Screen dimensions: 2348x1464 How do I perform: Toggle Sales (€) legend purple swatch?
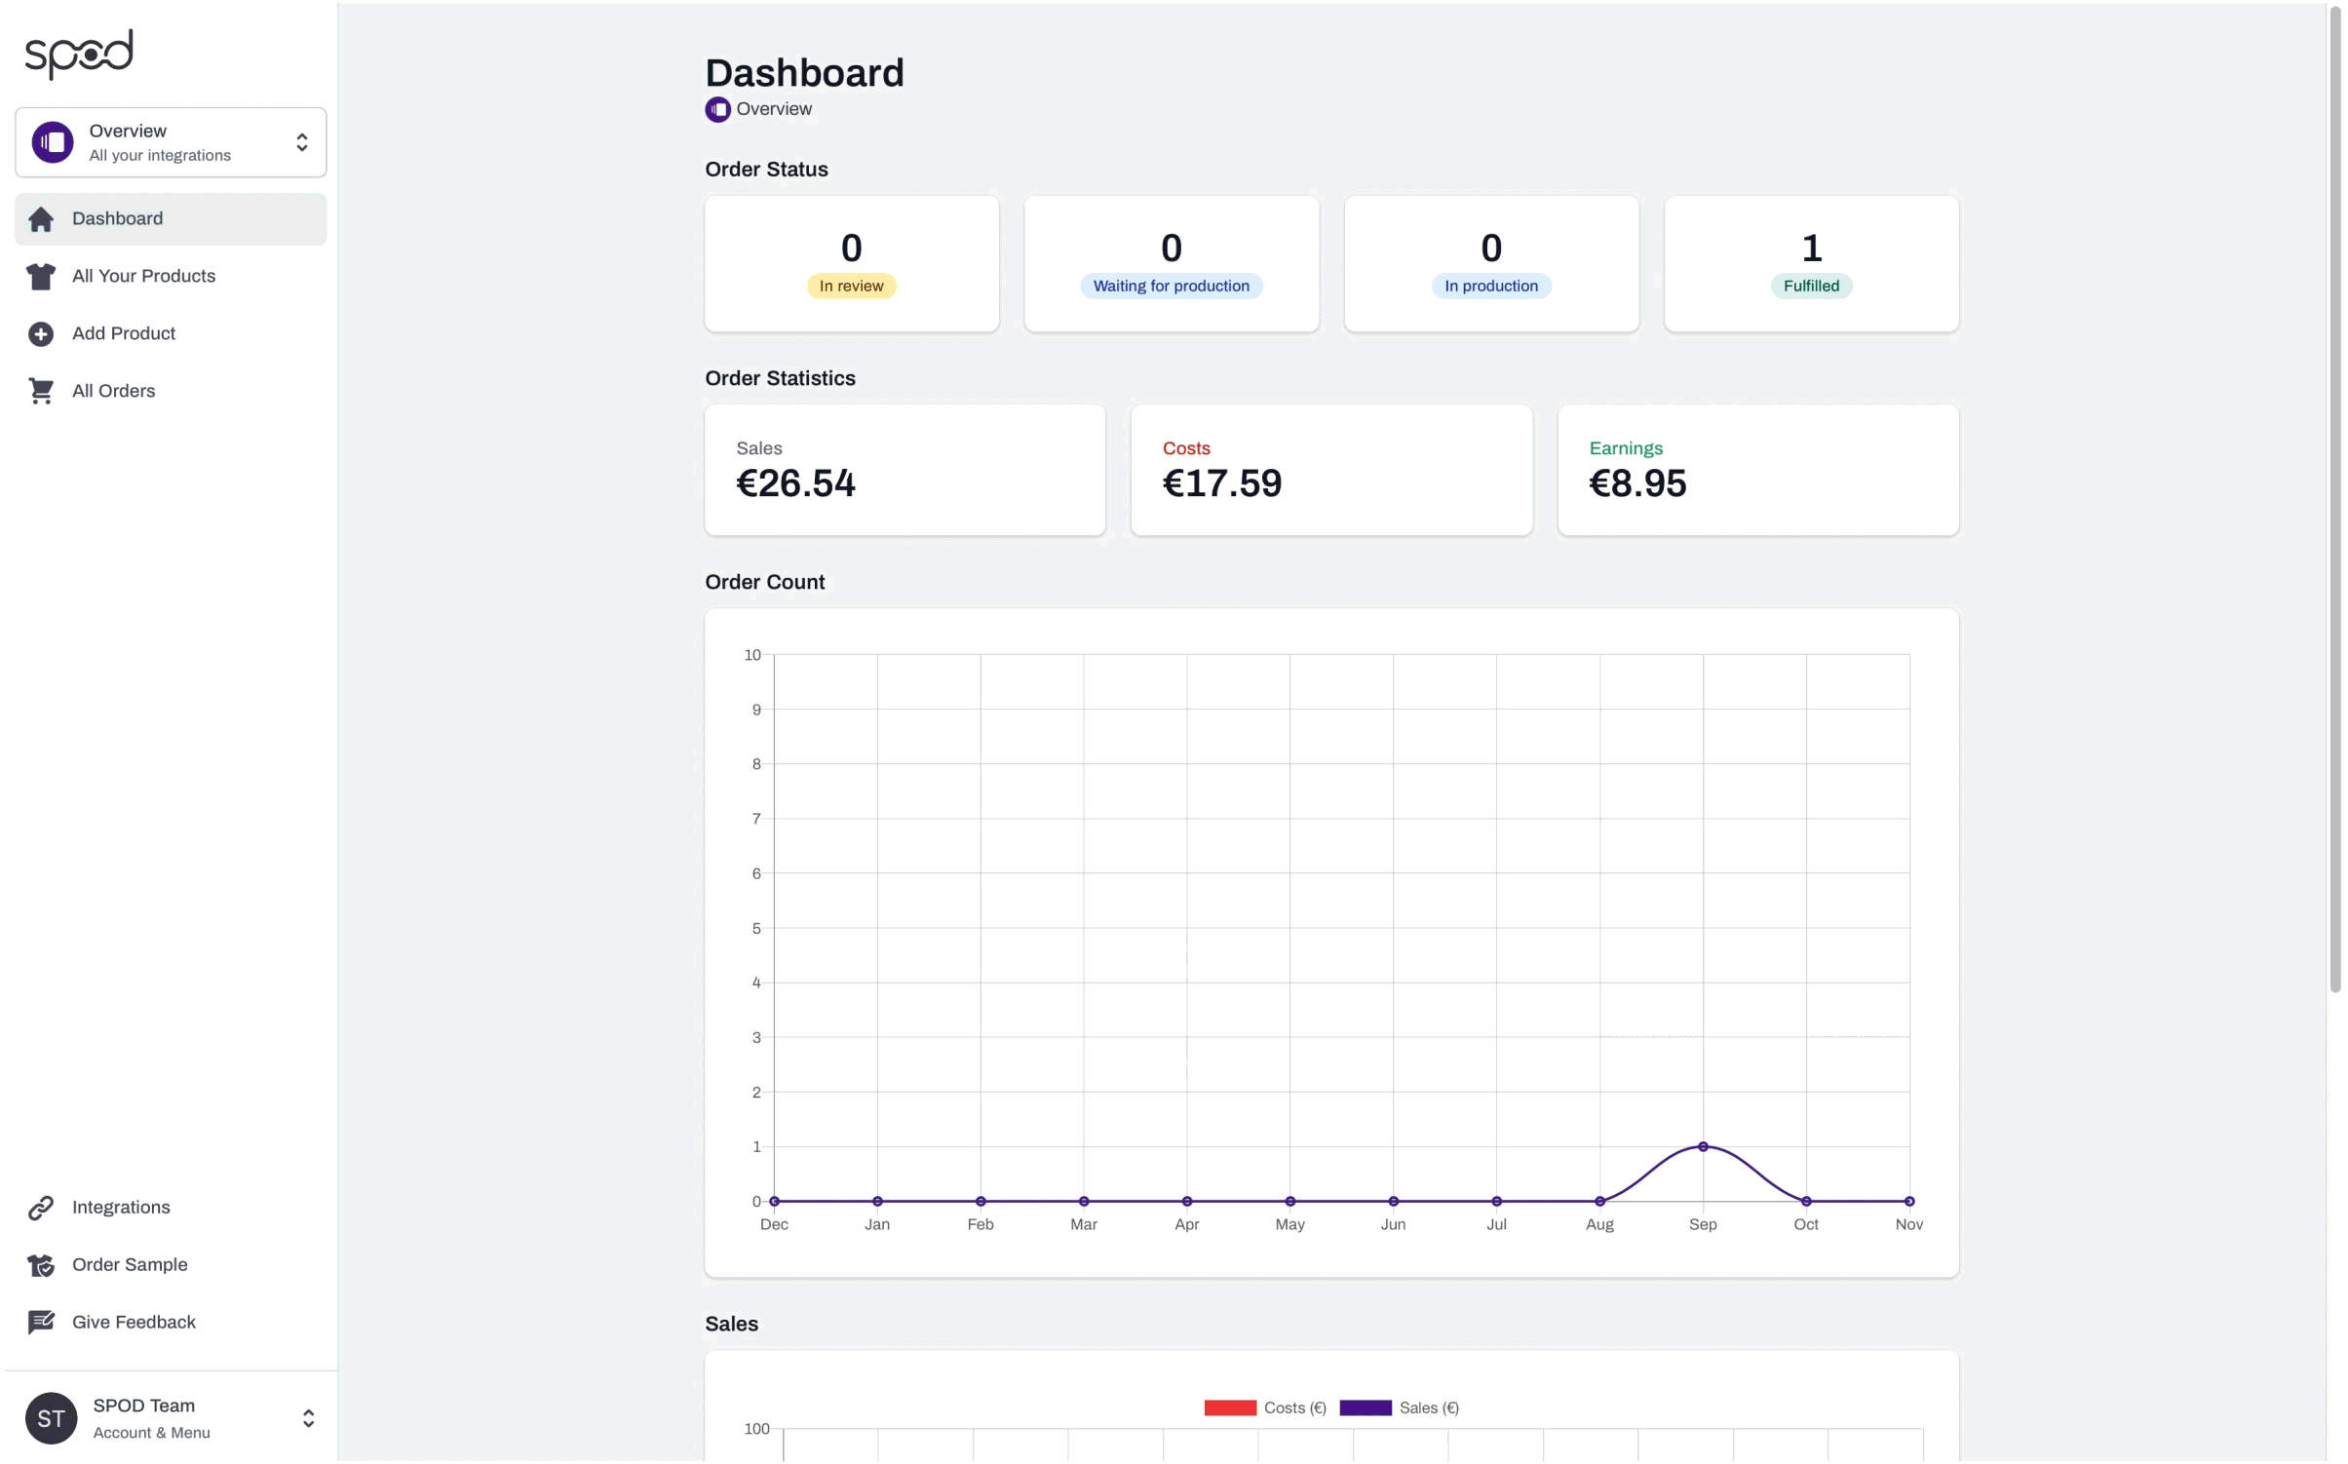pyautogui.click(x=1366, y=1409)
